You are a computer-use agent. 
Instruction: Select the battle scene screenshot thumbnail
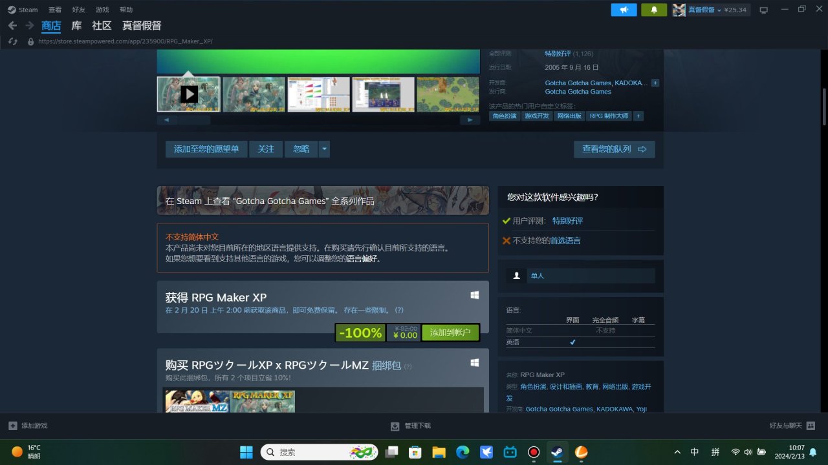pos(383,94)
